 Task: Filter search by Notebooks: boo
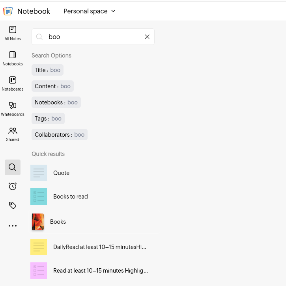click(x=56, y=102)
